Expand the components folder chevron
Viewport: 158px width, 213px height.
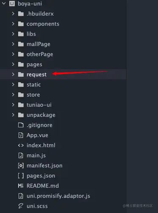coord(13,24)
